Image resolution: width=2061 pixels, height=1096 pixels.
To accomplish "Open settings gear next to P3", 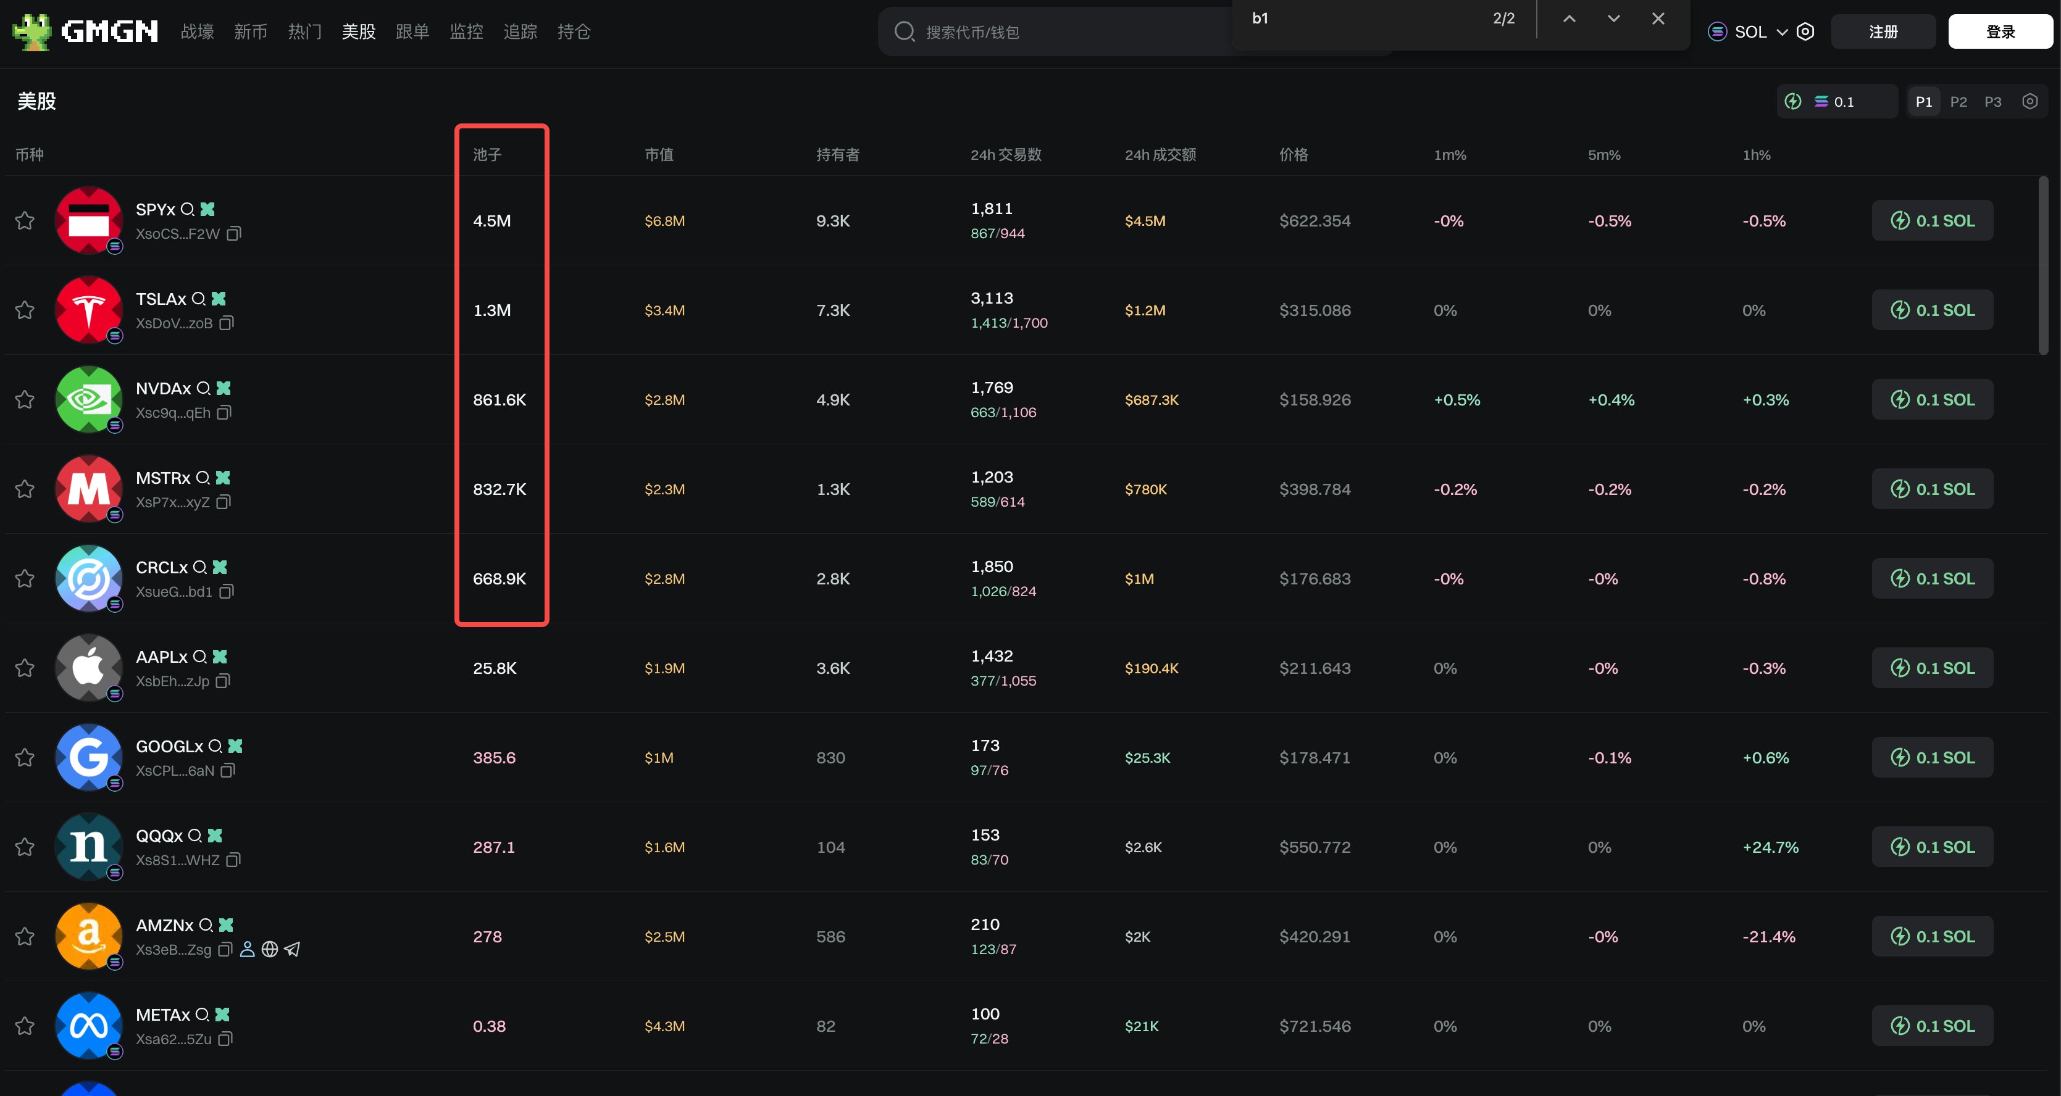I will click(x=2029, y=102).
